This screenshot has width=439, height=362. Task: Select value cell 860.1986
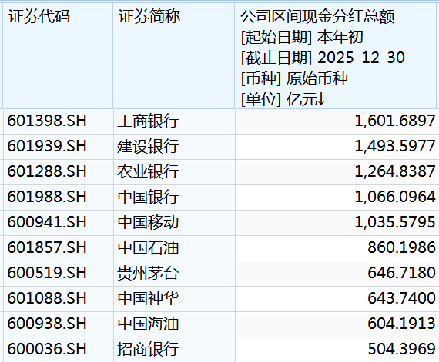tap(336, 248)
